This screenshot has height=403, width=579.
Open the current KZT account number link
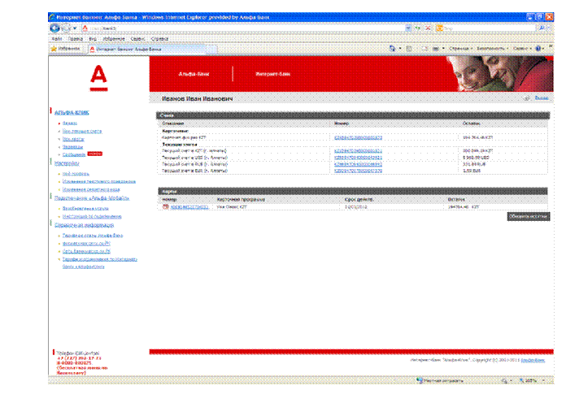tap(358, 151)
